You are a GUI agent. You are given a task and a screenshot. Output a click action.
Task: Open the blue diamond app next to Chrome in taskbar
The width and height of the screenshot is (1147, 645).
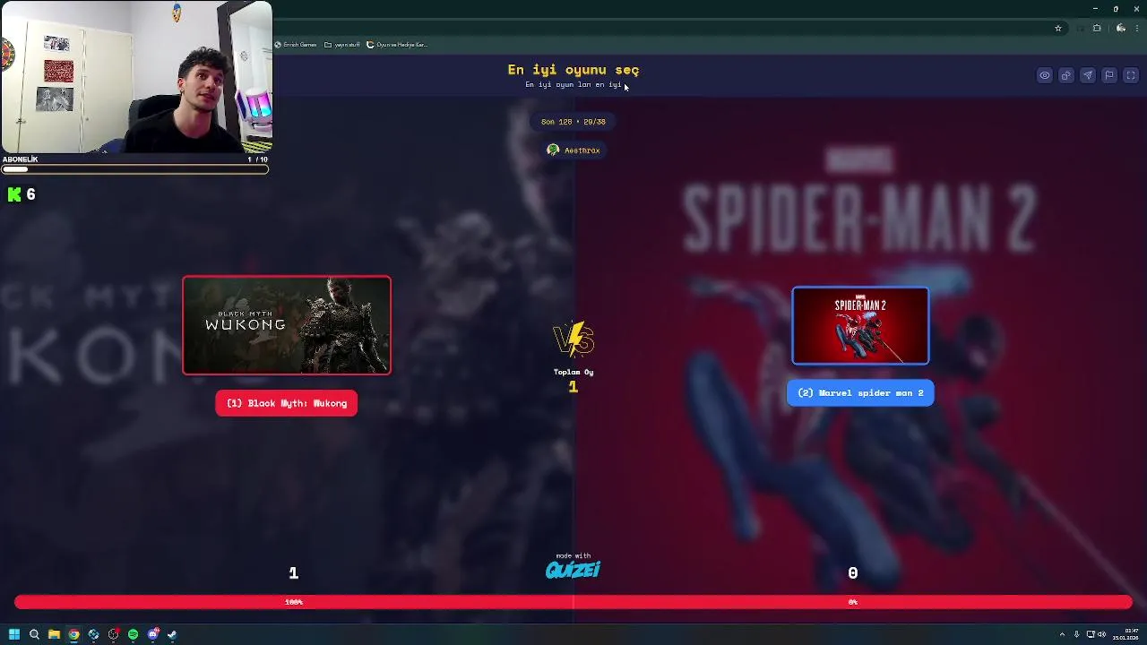point(93,634)
